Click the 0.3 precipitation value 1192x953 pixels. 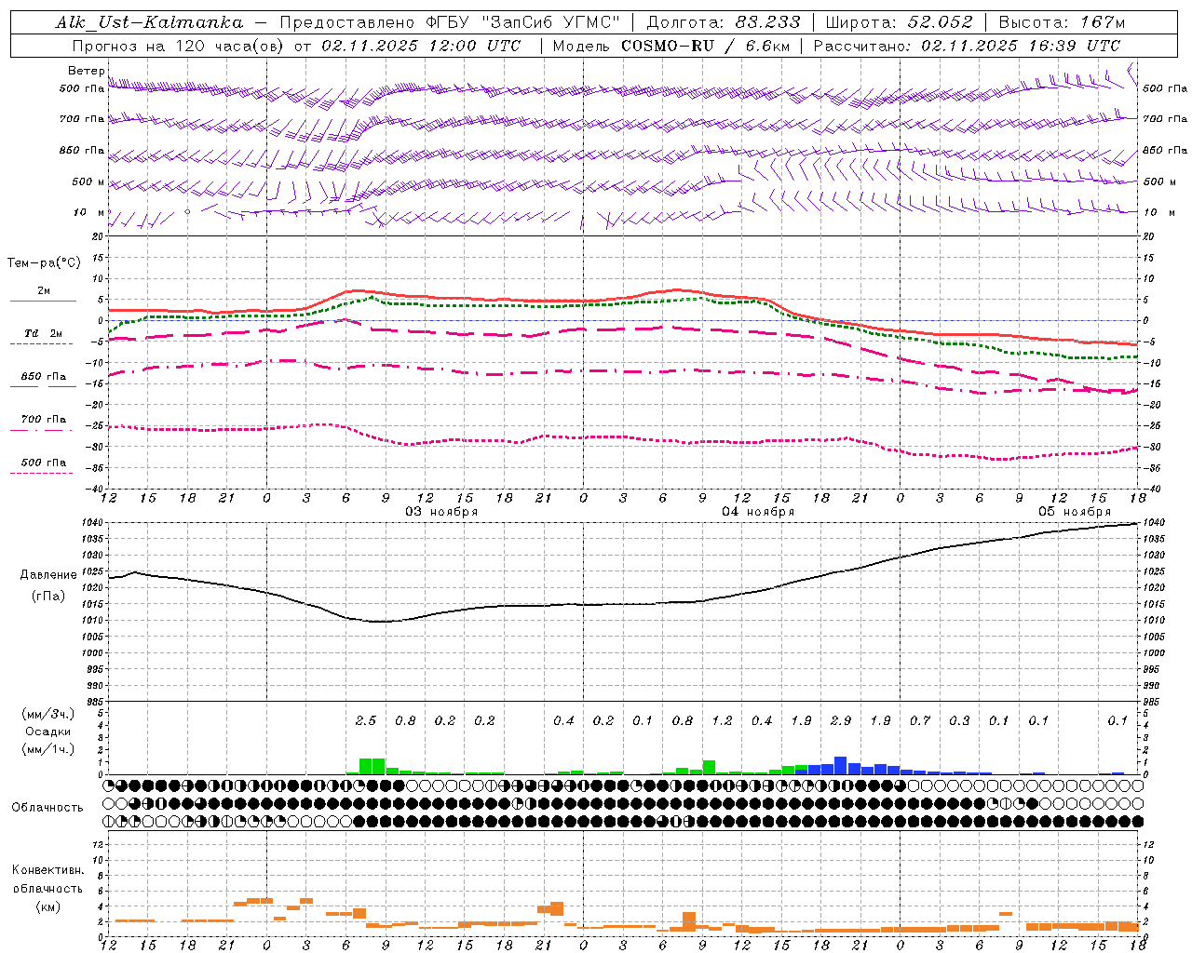click(959, 720)
